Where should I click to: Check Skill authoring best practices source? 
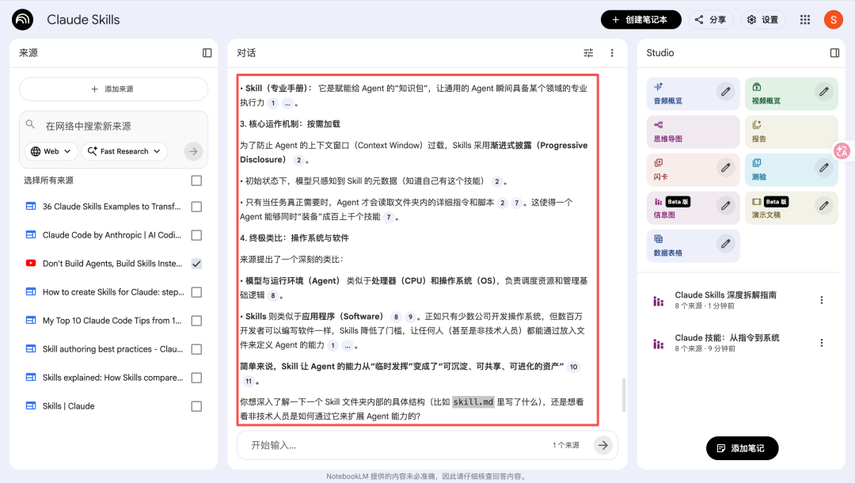pos(196,349)
